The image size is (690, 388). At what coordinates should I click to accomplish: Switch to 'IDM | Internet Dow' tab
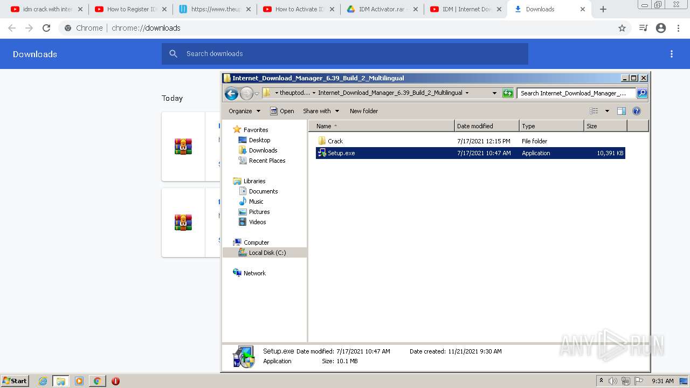[x=467, y=9]
